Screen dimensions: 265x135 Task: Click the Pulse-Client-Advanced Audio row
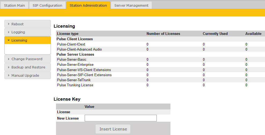click(79, 50)
